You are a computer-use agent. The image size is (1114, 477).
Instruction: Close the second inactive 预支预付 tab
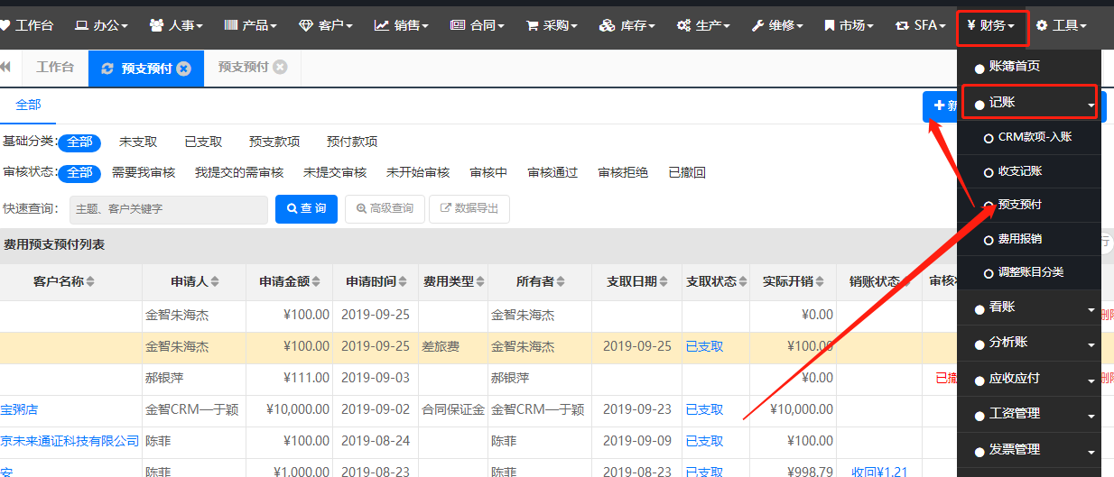pyautogui.click(x=280, y=67)
